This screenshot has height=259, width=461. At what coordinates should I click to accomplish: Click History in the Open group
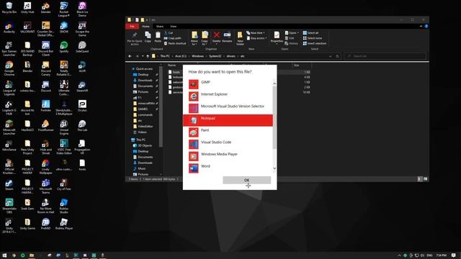click(291, 43)
